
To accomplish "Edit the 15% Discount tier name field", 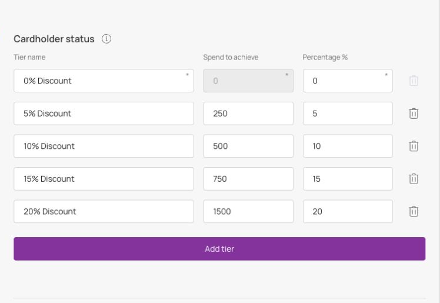I will coord(104,179).
